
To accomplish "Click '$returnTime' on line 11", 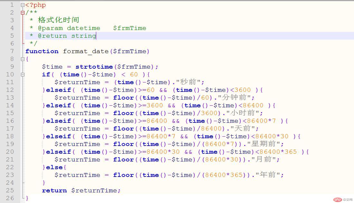I will [78, 82].
